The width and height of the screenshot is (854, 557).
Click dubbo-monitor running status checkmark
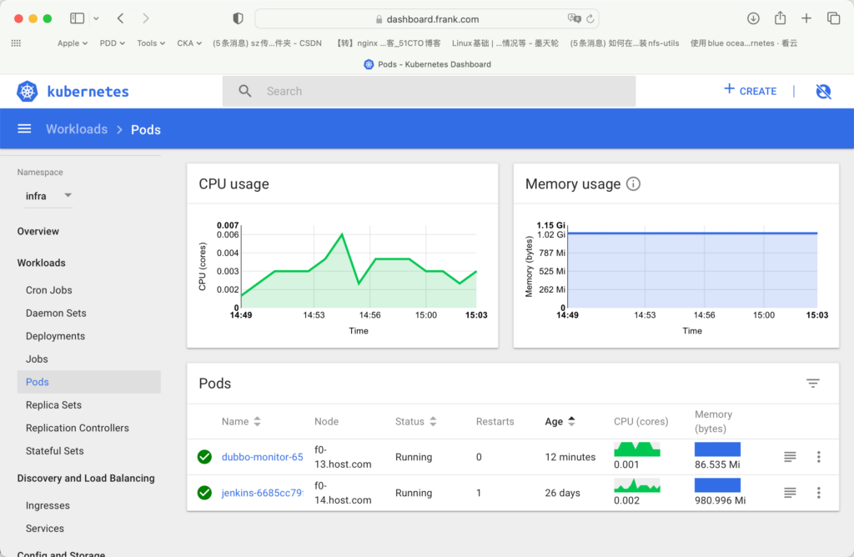click(x=204, y=457)
